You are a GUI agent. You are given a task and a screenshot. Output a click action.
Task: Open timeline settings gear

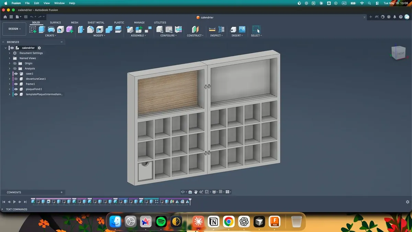click(408, 202)
